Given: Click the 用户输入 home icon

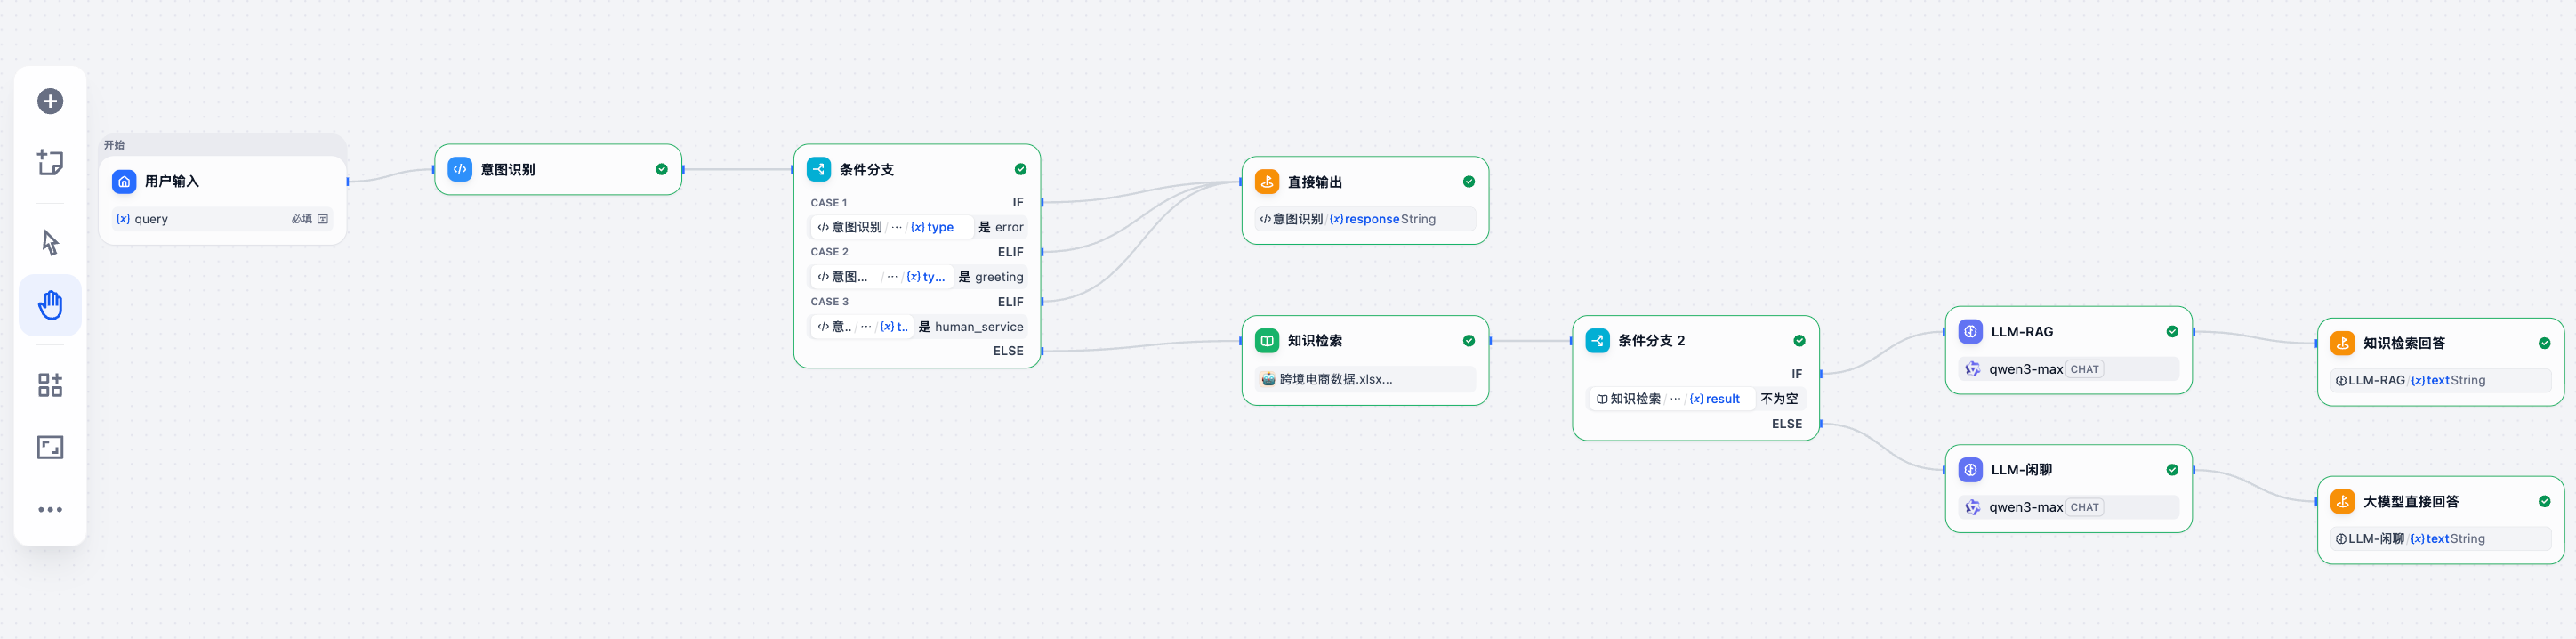Looking at the screenshot, I should click(x=124, y=181).
